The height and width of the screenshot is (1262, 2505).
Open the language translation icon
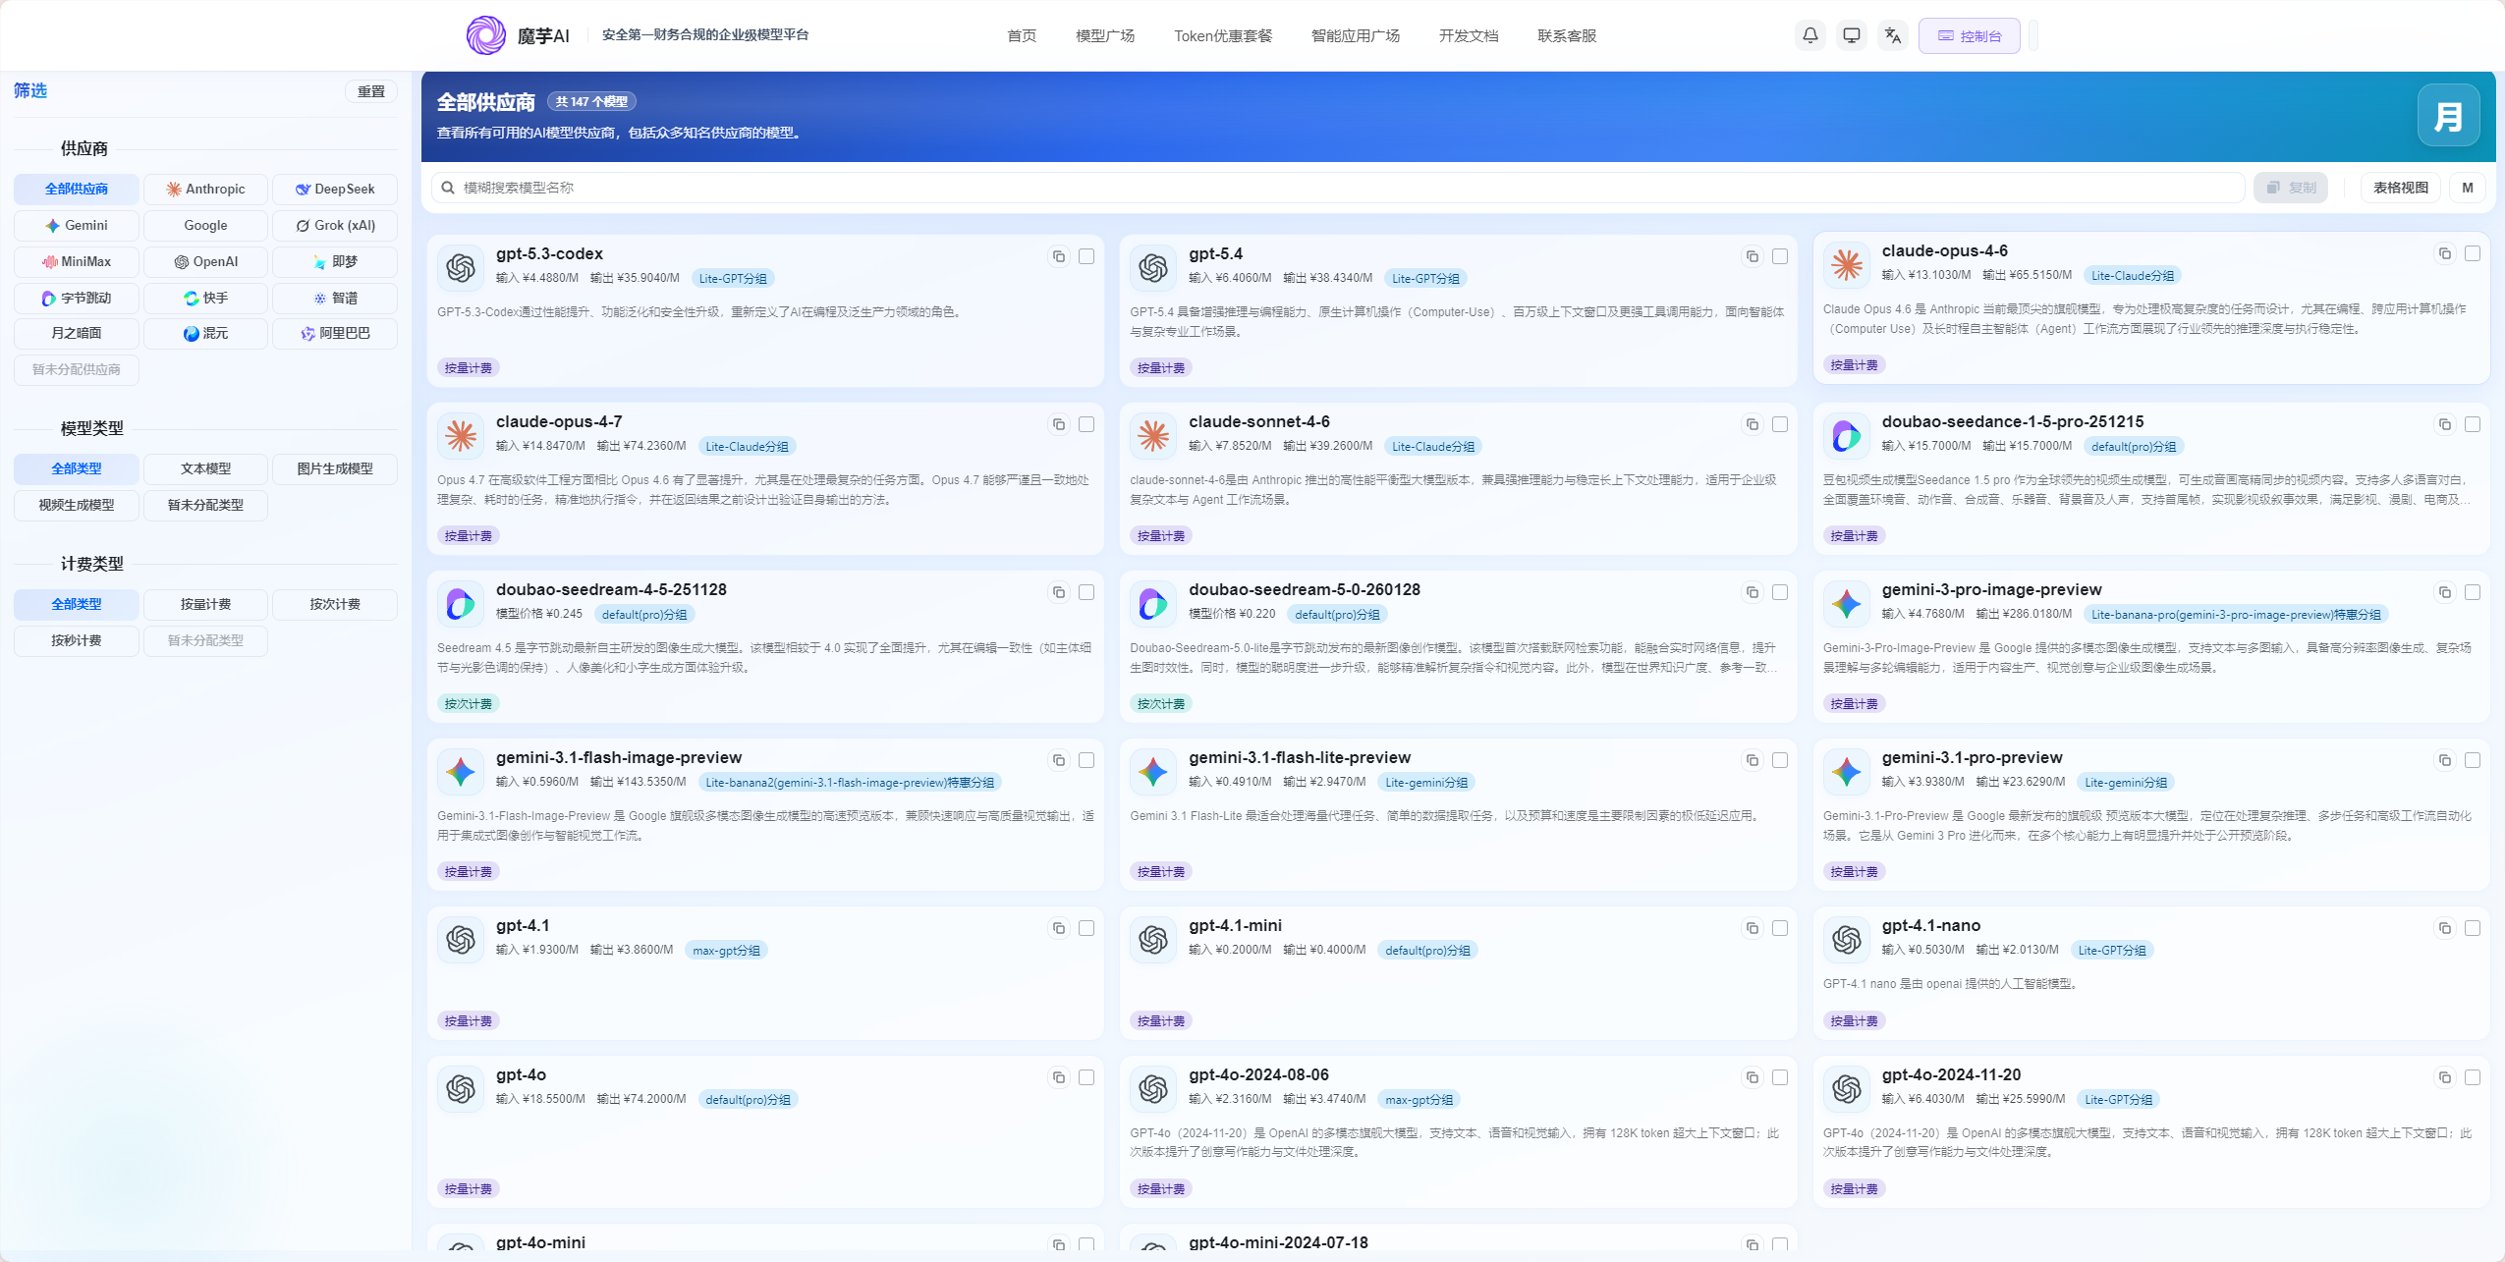(1892, 35)
